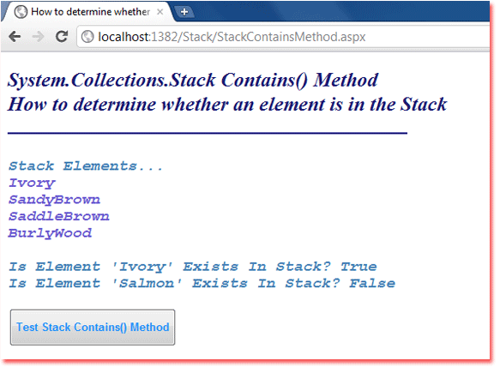500x367 pixels.
Task: Open a new tab with plus button
Action: [x=184, y=12]
